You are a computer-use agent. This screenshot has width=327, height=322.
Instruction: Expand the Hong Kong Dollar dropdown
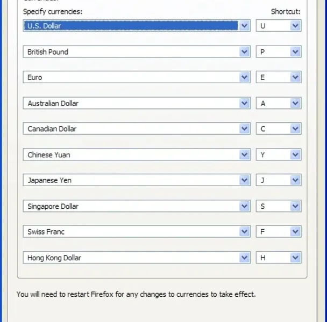click(x=245, y=258)
